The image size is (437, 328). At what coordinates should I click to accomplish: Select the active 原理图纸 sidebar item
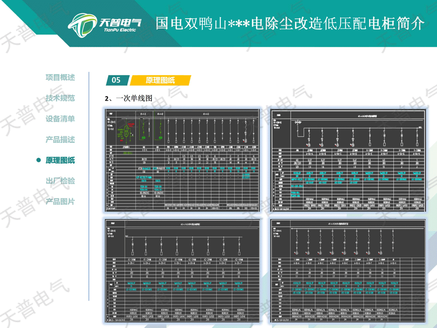pos(60,160)
